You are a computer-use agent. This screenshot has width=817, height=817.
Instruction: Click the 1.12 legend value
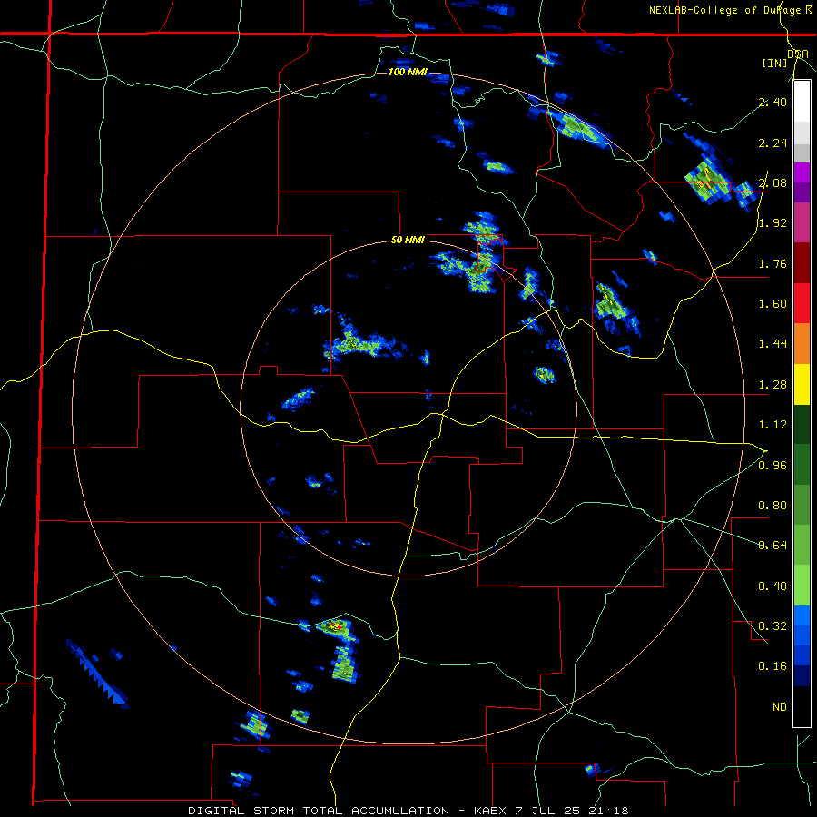pyautogui.click(x=773, y=425)
